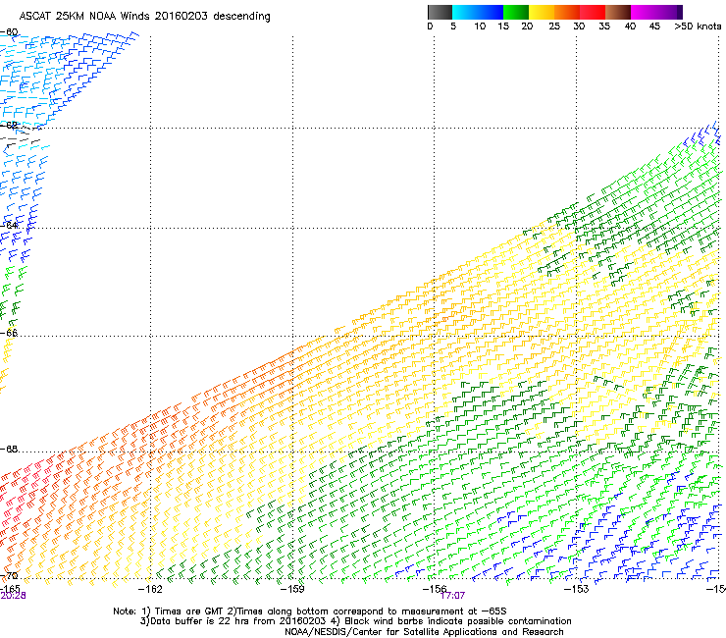The image size is (726, 638).
Task: Click the 'NOAA/NESDIS/Center for Satellite Applications and Research' credit
Action: (x=424, y=632)
